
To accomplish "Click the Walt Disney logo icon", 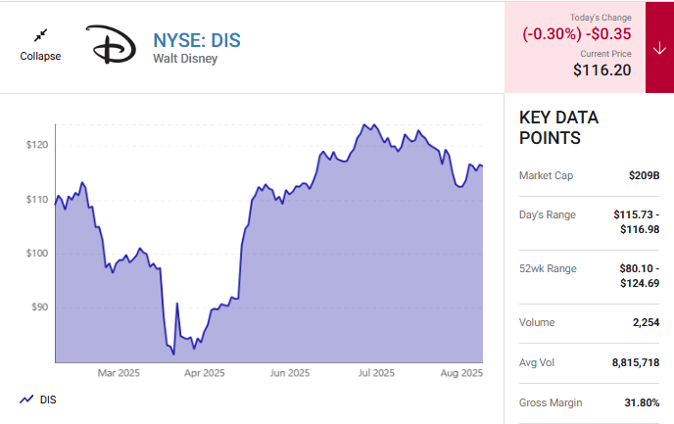I will [x=113, y=46].
